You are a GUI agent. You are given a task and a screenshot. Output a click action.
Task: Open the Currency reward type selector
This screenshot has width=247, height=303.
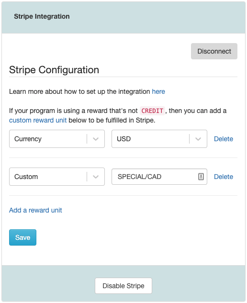click(57, 139)
